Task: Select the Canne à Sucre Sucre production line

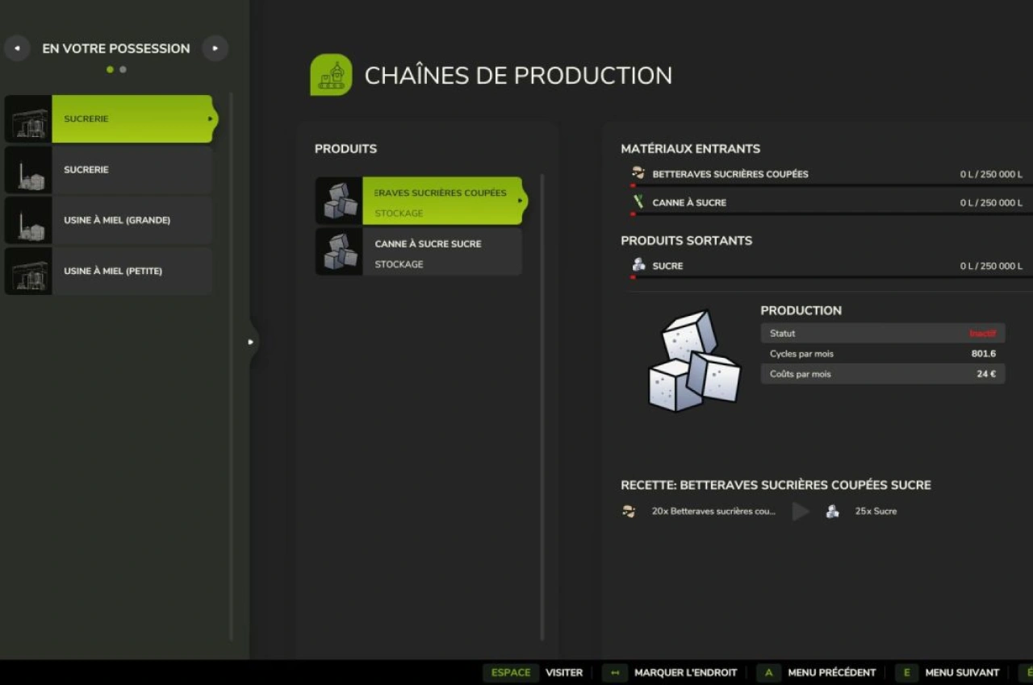Action: (441, 252)
